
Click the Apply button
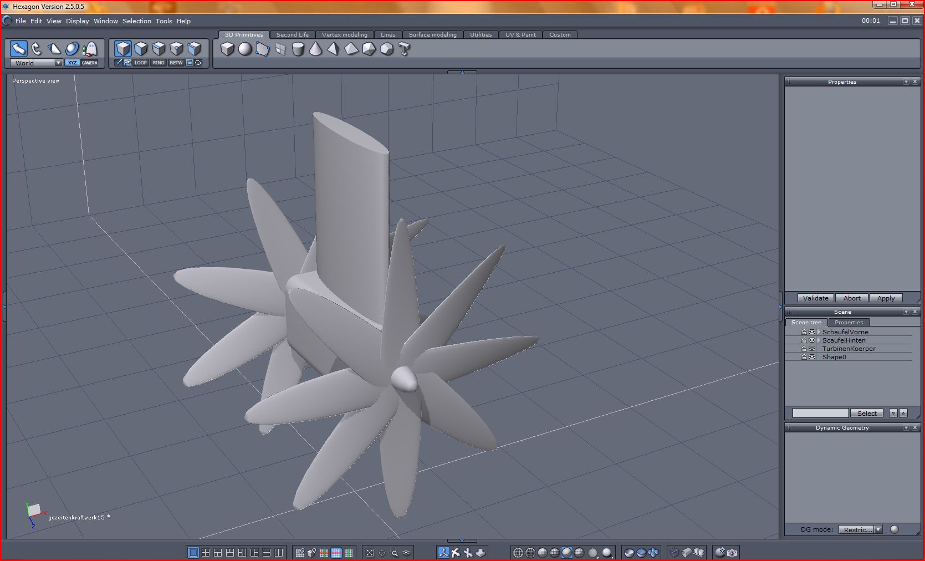click(x=886, y=298)
